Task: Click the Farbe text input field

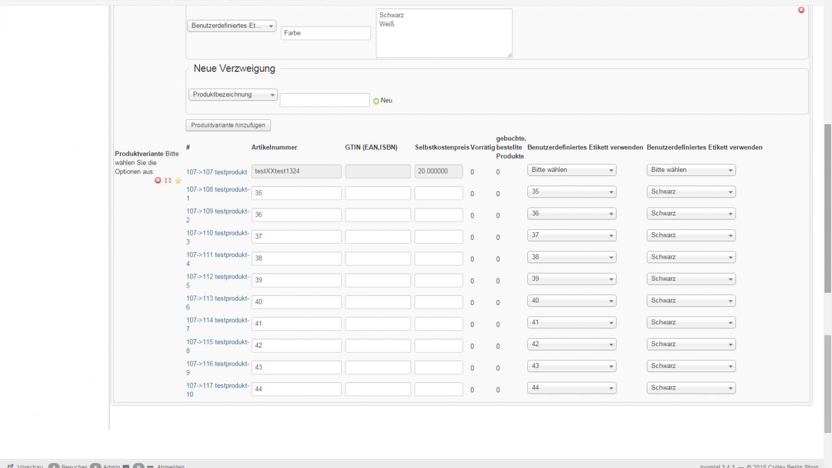Action: click(325, 33)
